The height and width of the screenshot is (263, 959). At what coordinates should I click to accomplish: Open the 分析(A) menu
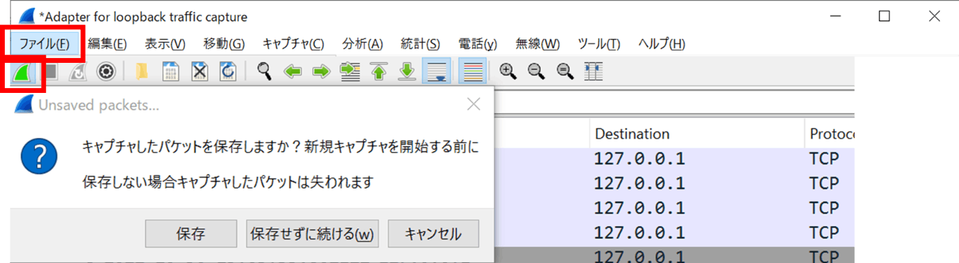[362, 44]
